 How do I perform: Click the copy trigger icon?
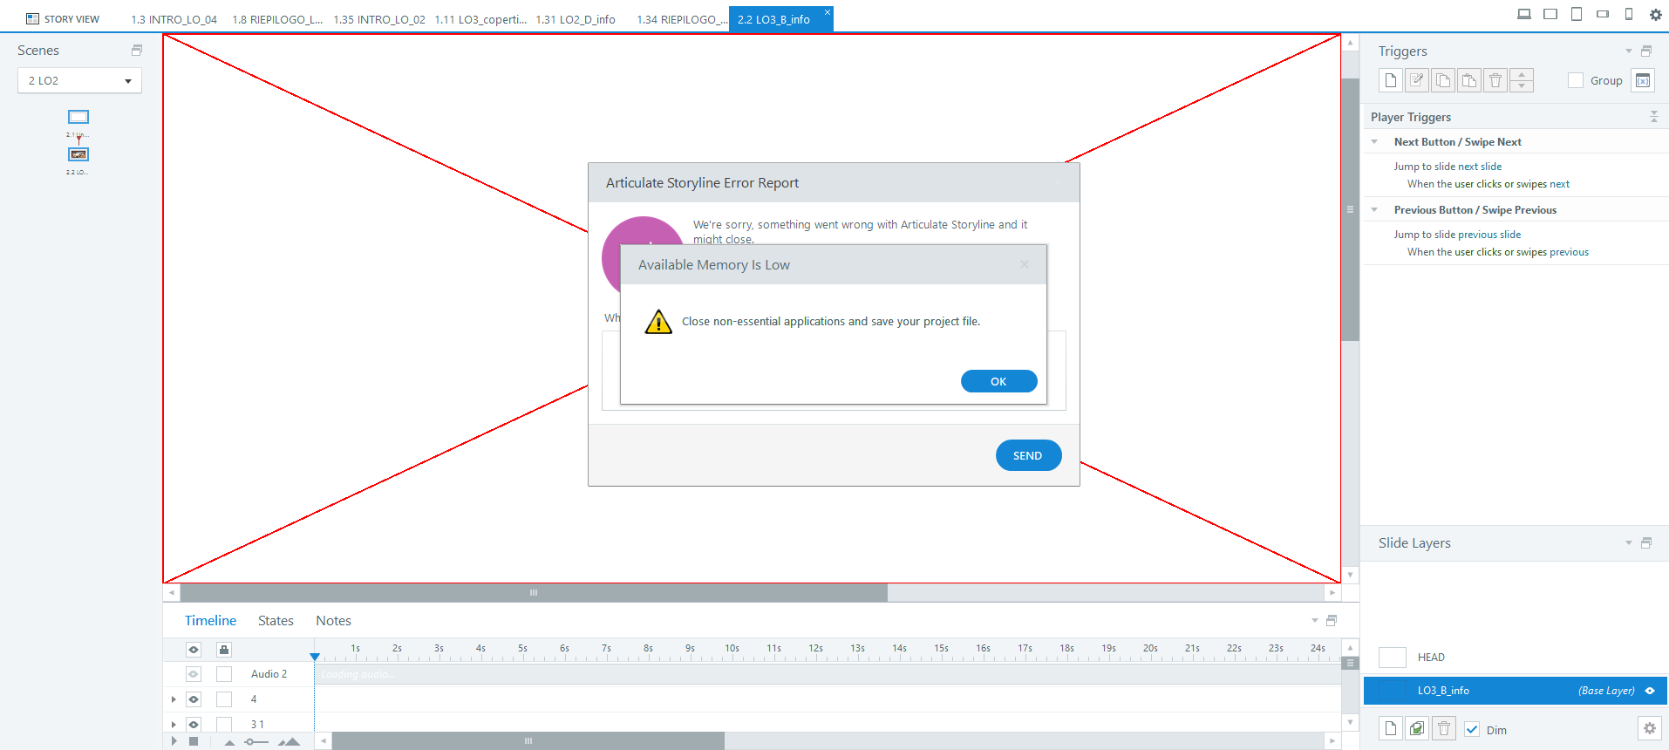(x=1443, y=80)
